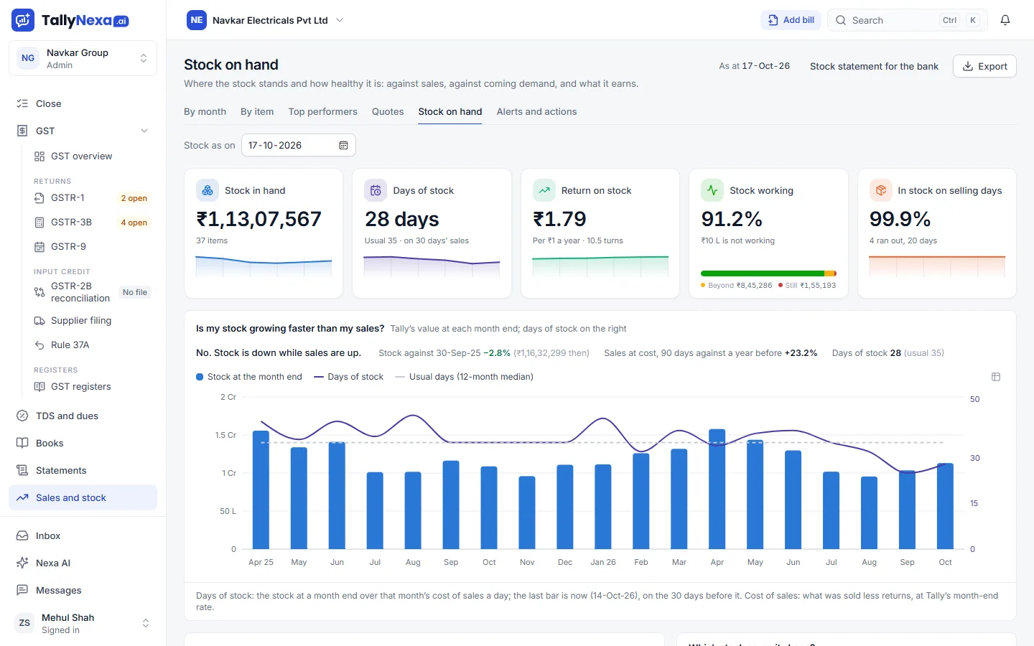Toggle Usual days median legend series
The image size is (1034, 646).
coord(465,377)
